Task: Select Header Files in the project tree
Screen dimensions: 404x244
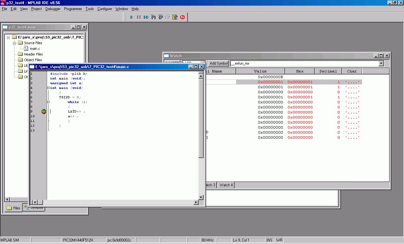Action: coord(33,54)
